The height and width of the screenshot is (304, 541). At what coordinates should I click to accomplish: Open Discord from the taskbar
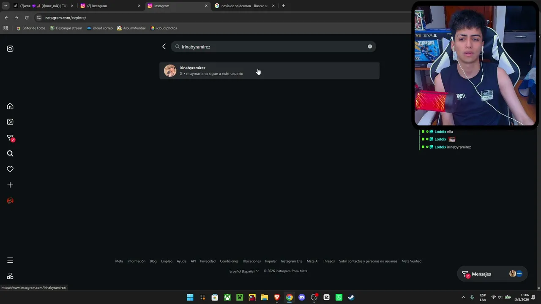point(302,297)
